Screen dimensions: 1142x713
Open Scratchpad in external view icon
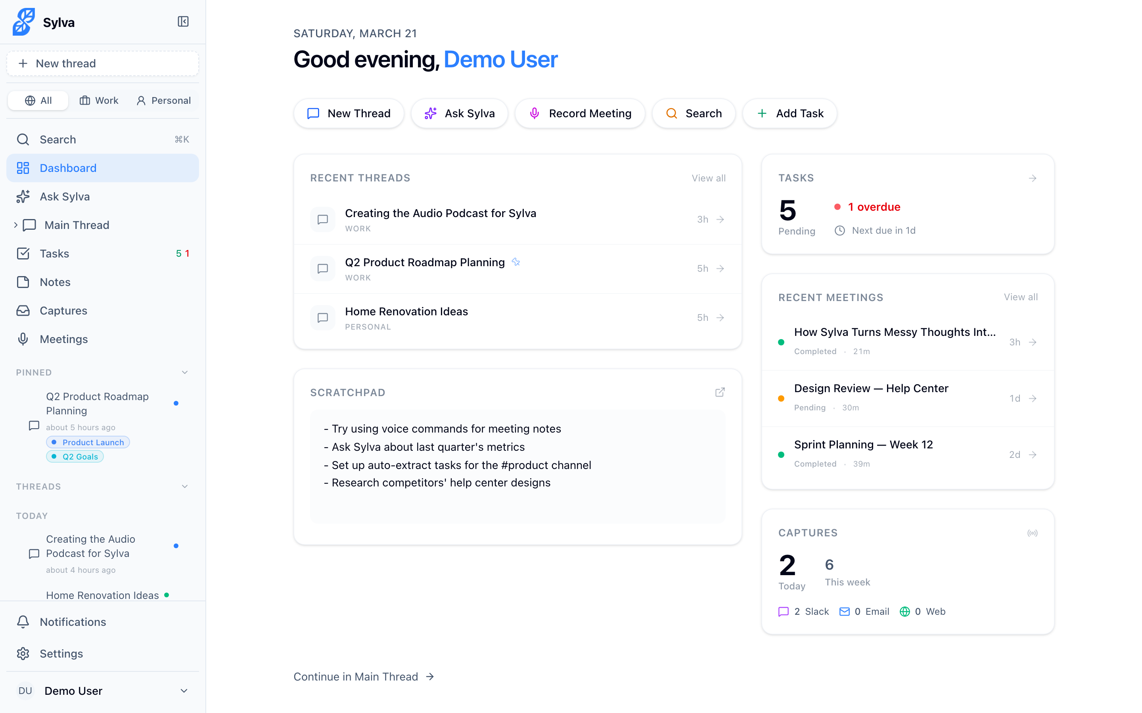click(x=720, y=392)
